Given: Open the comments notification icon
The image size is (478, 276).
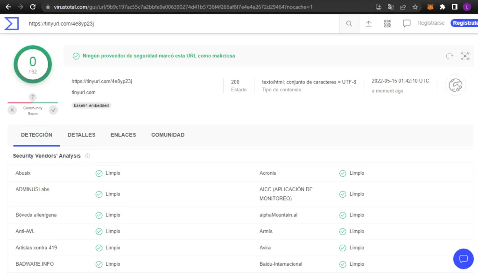Looking at the screenshot, I should point(407,24).
